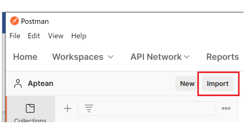Expand the API Network dropdown
The width and height of the screenshot is (244, 124).
[x=160, y=57]
